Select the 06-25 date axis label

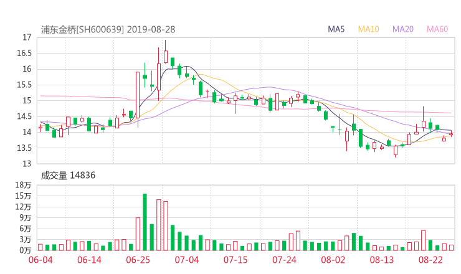(x=138, y=260)
